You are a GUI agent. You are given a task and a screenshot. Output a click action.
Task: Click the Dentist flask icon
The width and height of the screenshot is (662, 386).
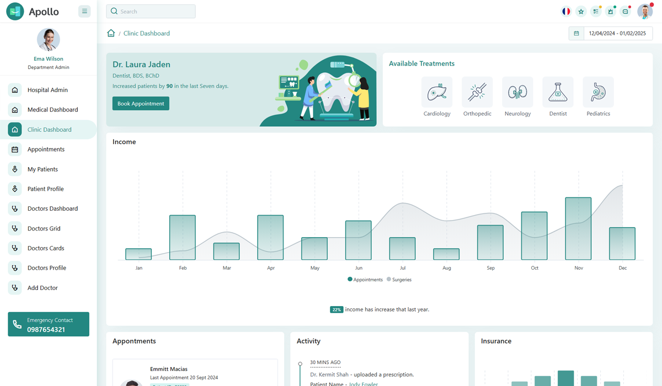click(x=558, y=92)
